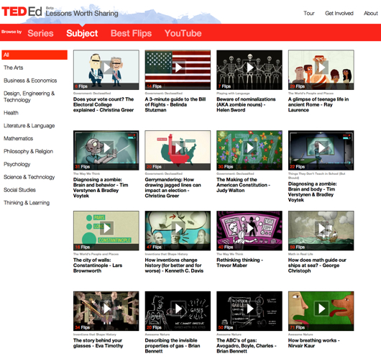Select The Arts subject filter

pos(14,68)
